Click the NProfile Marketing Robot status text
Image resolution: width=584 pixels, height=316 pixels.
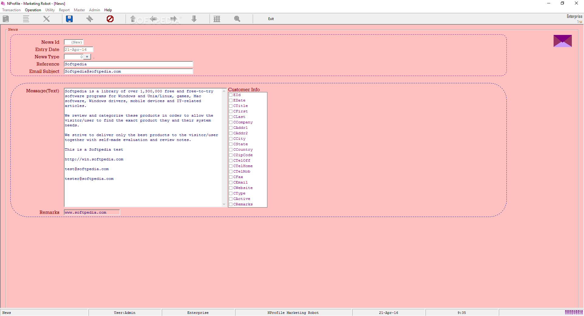point(293,313)
